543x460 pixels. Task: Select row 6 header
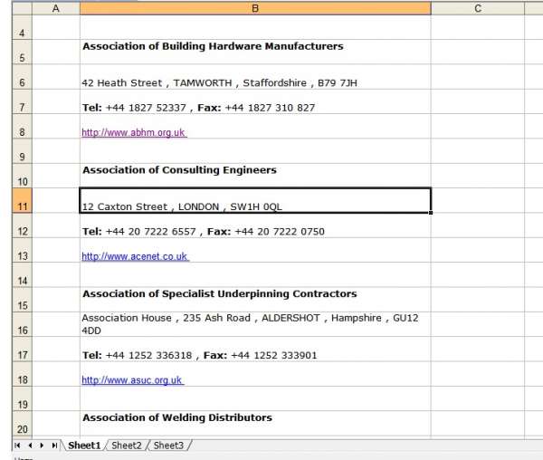[22, 77]
